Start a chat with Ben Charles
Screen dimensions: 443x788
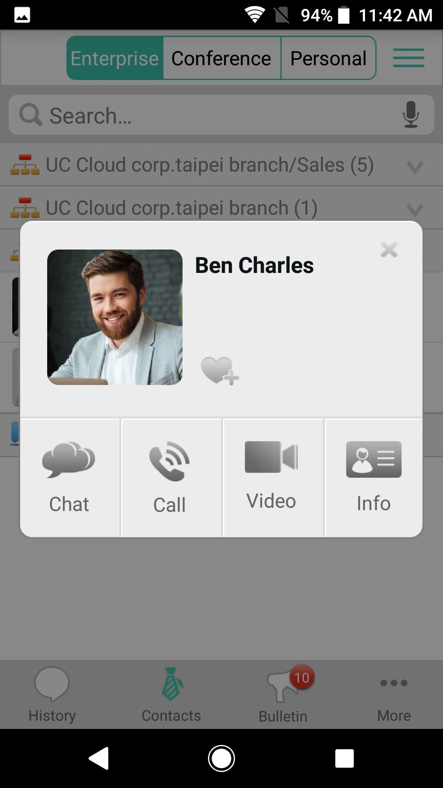coord(70,478)
